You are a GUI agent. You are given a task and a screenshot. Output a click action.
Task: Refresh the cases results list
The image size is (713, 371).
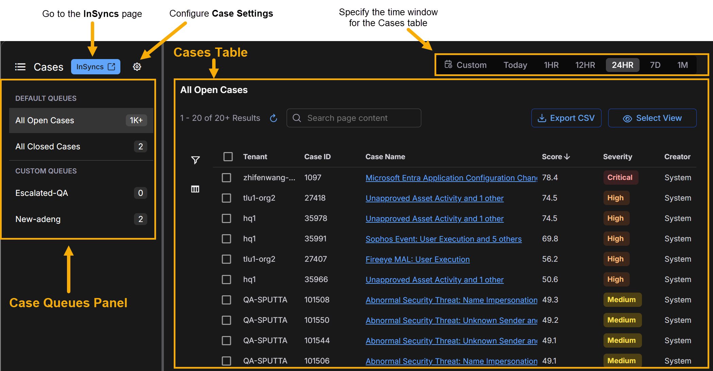tap(273, 118)
